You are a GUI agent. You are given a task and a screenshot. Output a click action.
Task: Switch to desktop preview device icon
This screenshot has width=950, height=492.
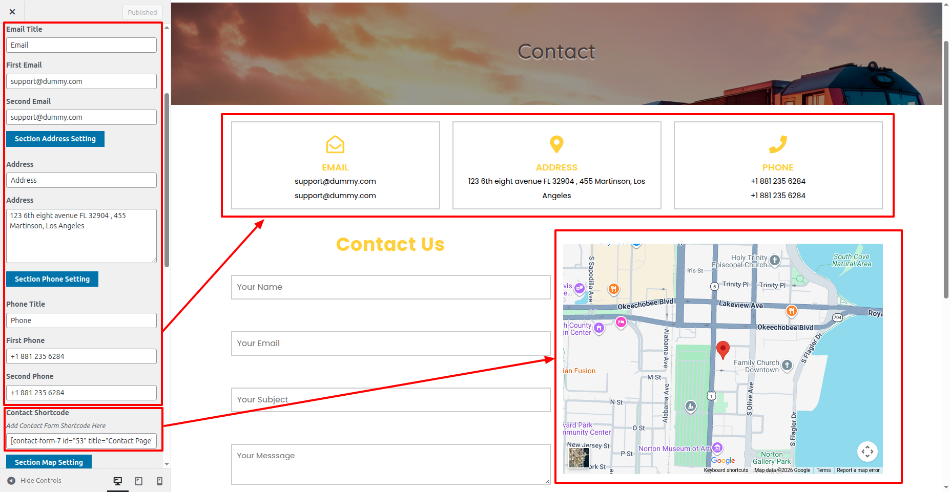click(x=118, y=481)
